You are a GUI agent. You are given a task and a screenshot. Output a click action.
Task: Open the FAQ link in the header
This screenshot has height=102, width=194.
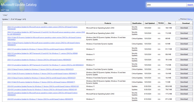2,10
